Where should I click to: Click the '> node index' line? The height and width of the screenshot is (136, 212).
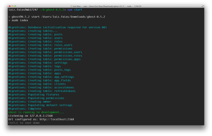(x=18, y=20)
